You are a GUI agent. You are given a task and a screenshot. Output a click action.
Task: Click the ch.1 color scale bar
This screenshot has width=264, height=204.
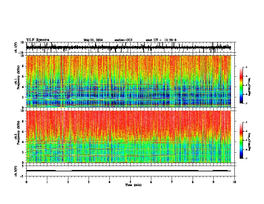241,85
